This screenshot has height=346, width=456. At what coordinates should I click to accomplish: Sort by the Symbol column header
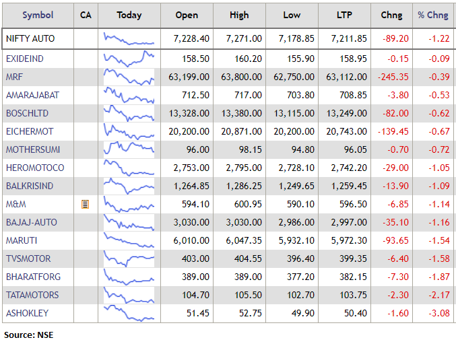click(37, 15)
